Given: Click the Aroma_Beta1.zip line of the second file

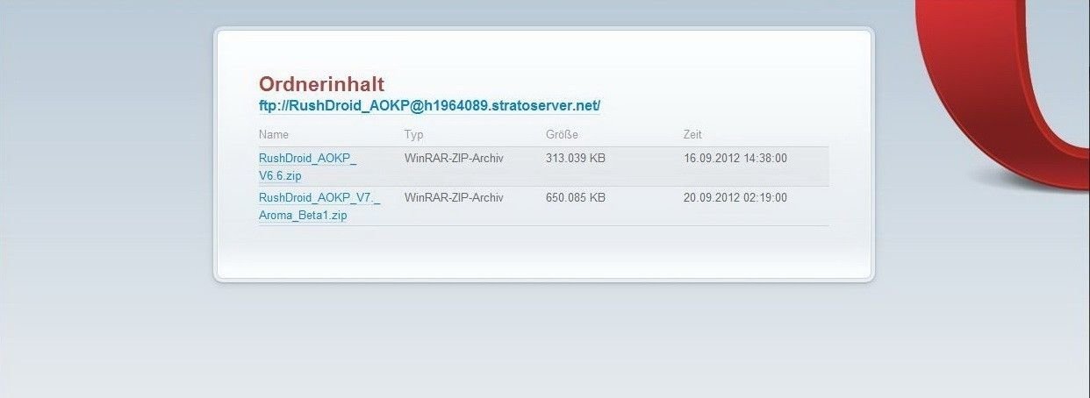Looking at the screenshot, I should [x=303, y=216].
